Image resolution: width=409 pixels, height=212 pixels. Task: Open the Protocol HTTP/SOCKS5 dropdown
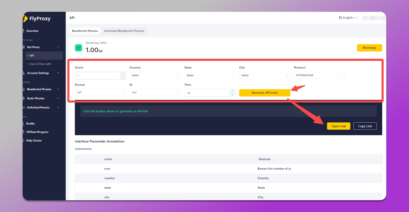click(319, 75)
